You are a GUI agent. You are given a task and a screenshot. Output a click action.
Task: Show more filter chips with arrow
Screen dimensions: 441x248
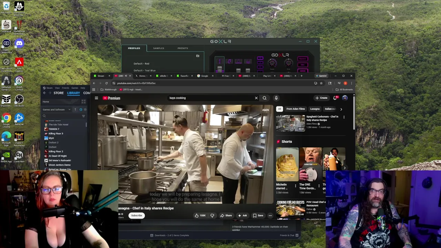click(341, 109)
